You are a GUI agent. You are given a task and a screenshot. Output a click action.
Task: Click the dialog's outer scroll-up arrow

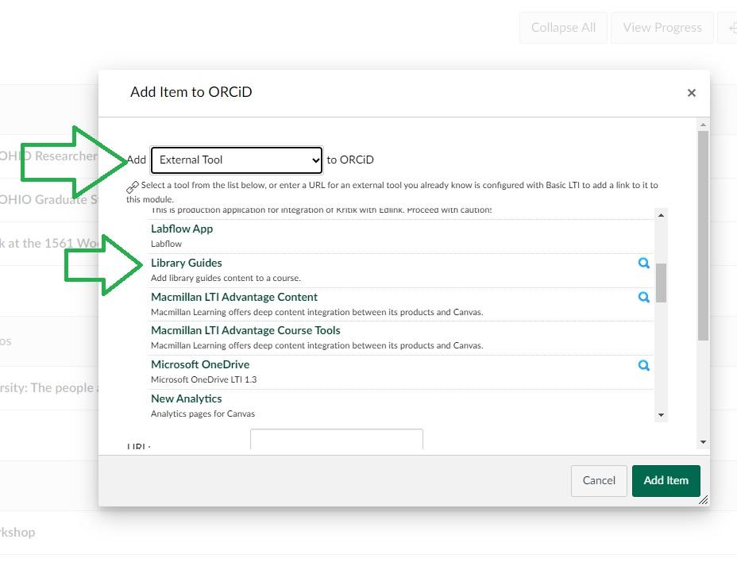[703, 125]
